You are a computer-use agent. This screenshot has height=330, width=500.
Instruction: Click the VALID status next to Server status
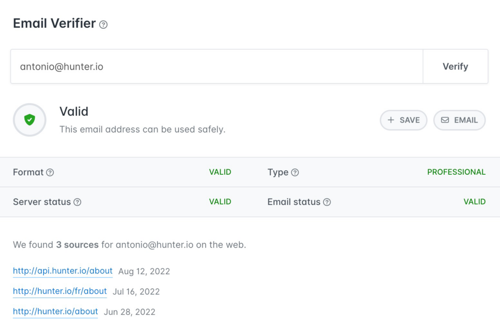tap(220, 202)
